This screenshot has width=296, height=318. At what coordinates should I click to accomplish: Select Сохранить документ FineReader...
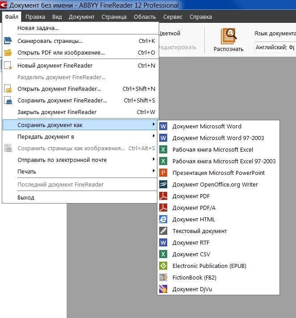(80, 100)
